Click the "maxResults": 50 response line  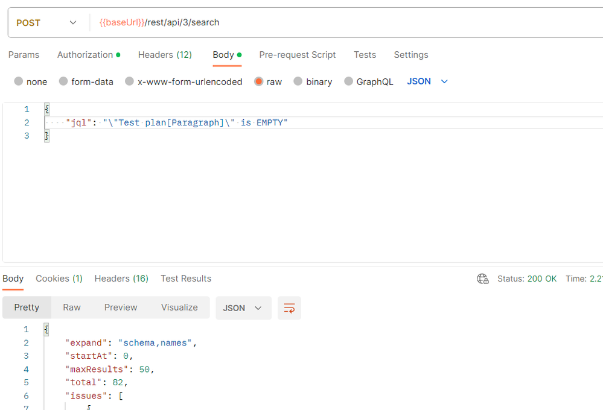click(x=110, y=369)
